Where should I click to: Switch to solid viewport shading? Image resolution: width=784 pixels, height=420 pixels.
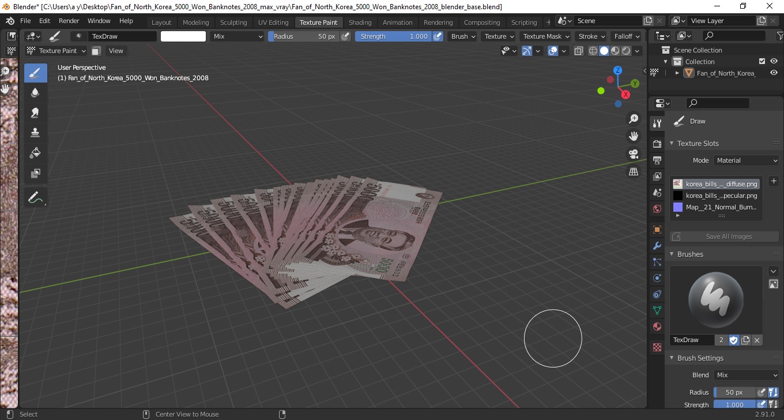click(x=604, y=51)
